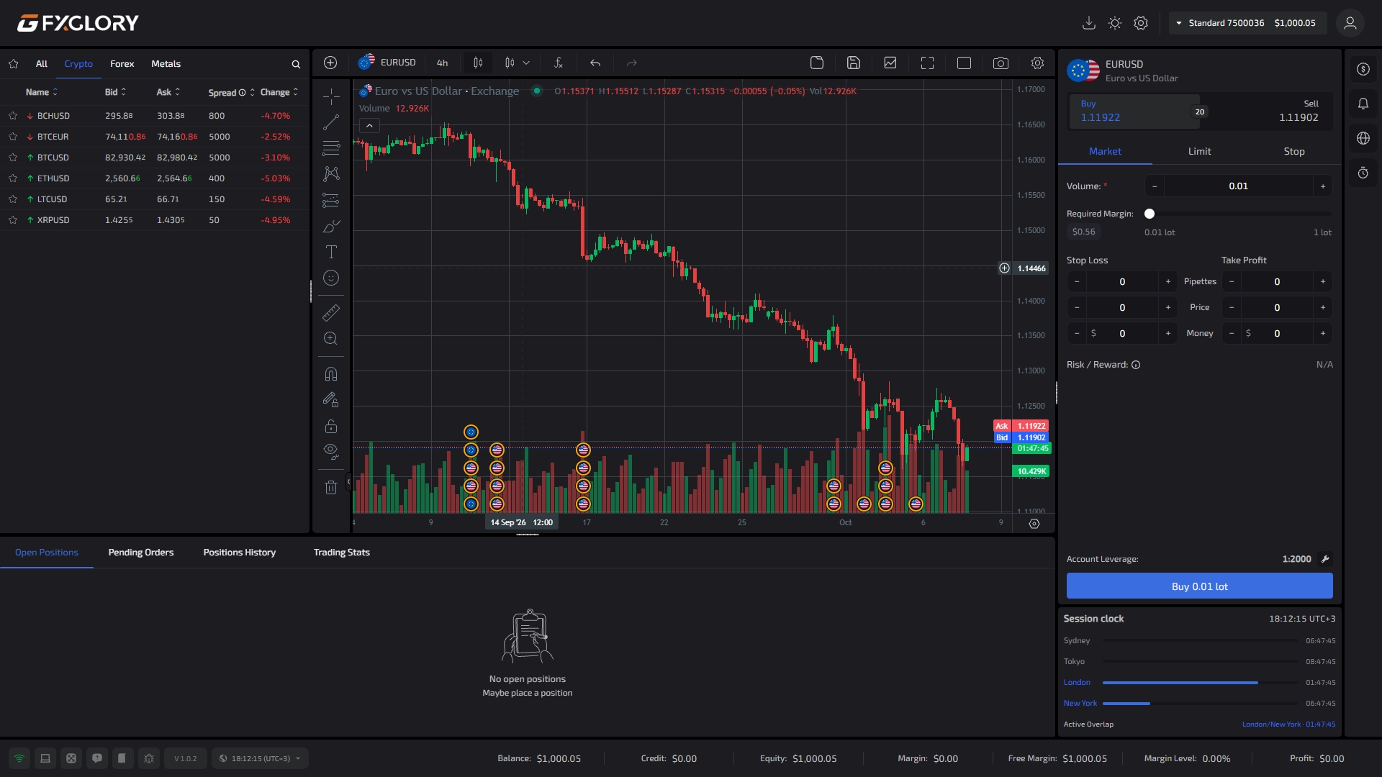Favorite ETHUSD with its star
The image size is (1382, 777).
13,178
